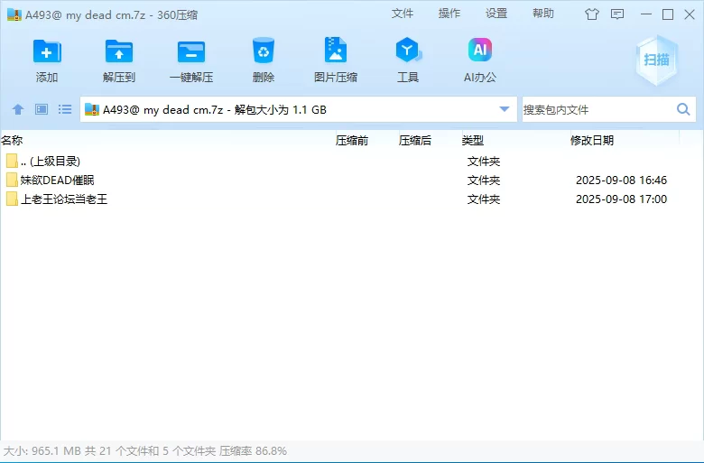Switch to list view icon
Screen dimensions: 704x463
(x=65, y=109)
